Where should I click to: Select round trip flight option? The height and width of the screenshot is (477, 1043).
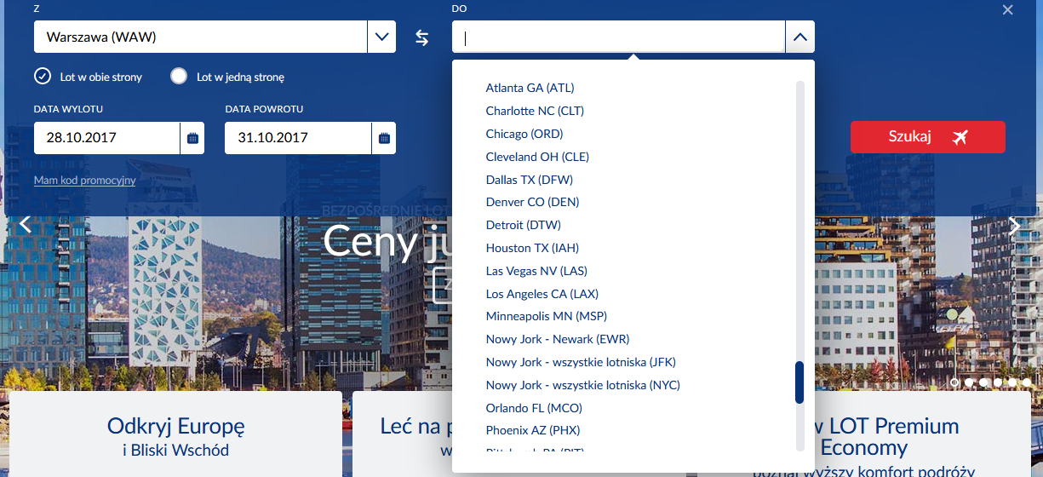click(x=89, y=77)
